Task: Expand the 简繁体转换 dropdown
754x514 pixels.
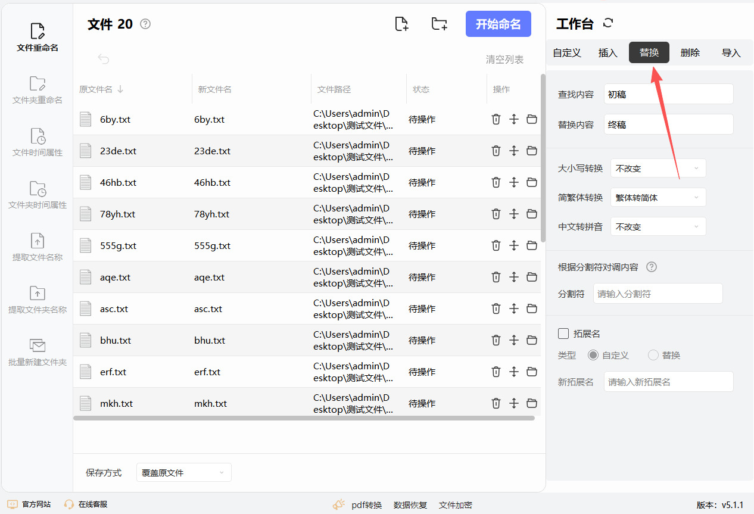Action: [x=658, y=198]
